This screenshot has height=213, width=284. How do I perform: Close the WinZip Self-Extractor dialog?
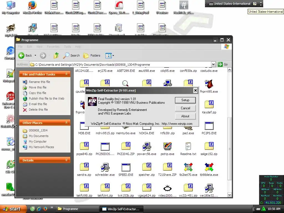[195, 90]
